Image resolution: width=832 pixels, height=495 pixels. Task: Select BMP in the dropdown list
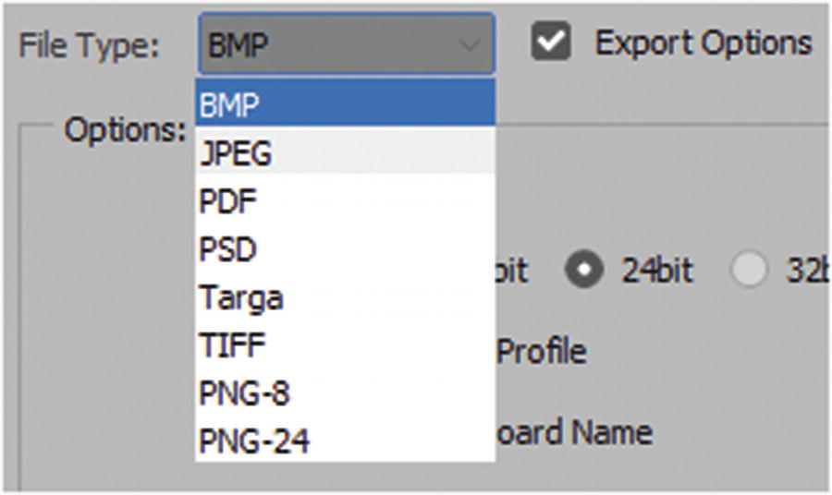[345, 104]
